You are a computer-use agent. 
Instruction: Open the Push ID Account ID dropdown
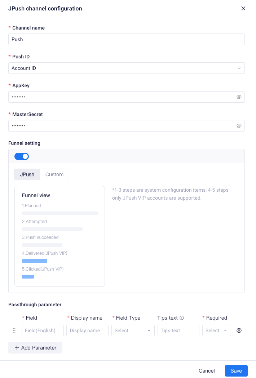(127, 68)
